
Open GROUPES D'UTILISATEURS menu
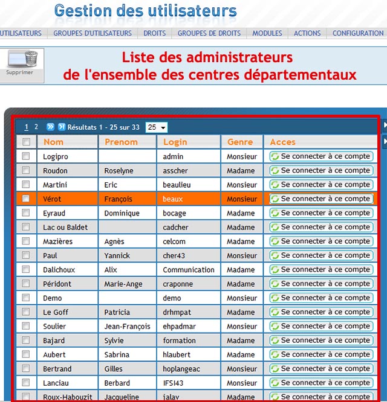(x=93, y=33)
